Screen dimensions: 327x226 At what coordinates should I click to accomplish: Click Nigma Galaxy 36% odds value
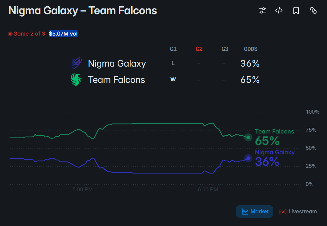[250, 64]
